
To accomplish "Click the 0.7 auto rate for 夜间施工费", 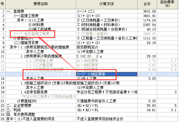I will 174,61.
